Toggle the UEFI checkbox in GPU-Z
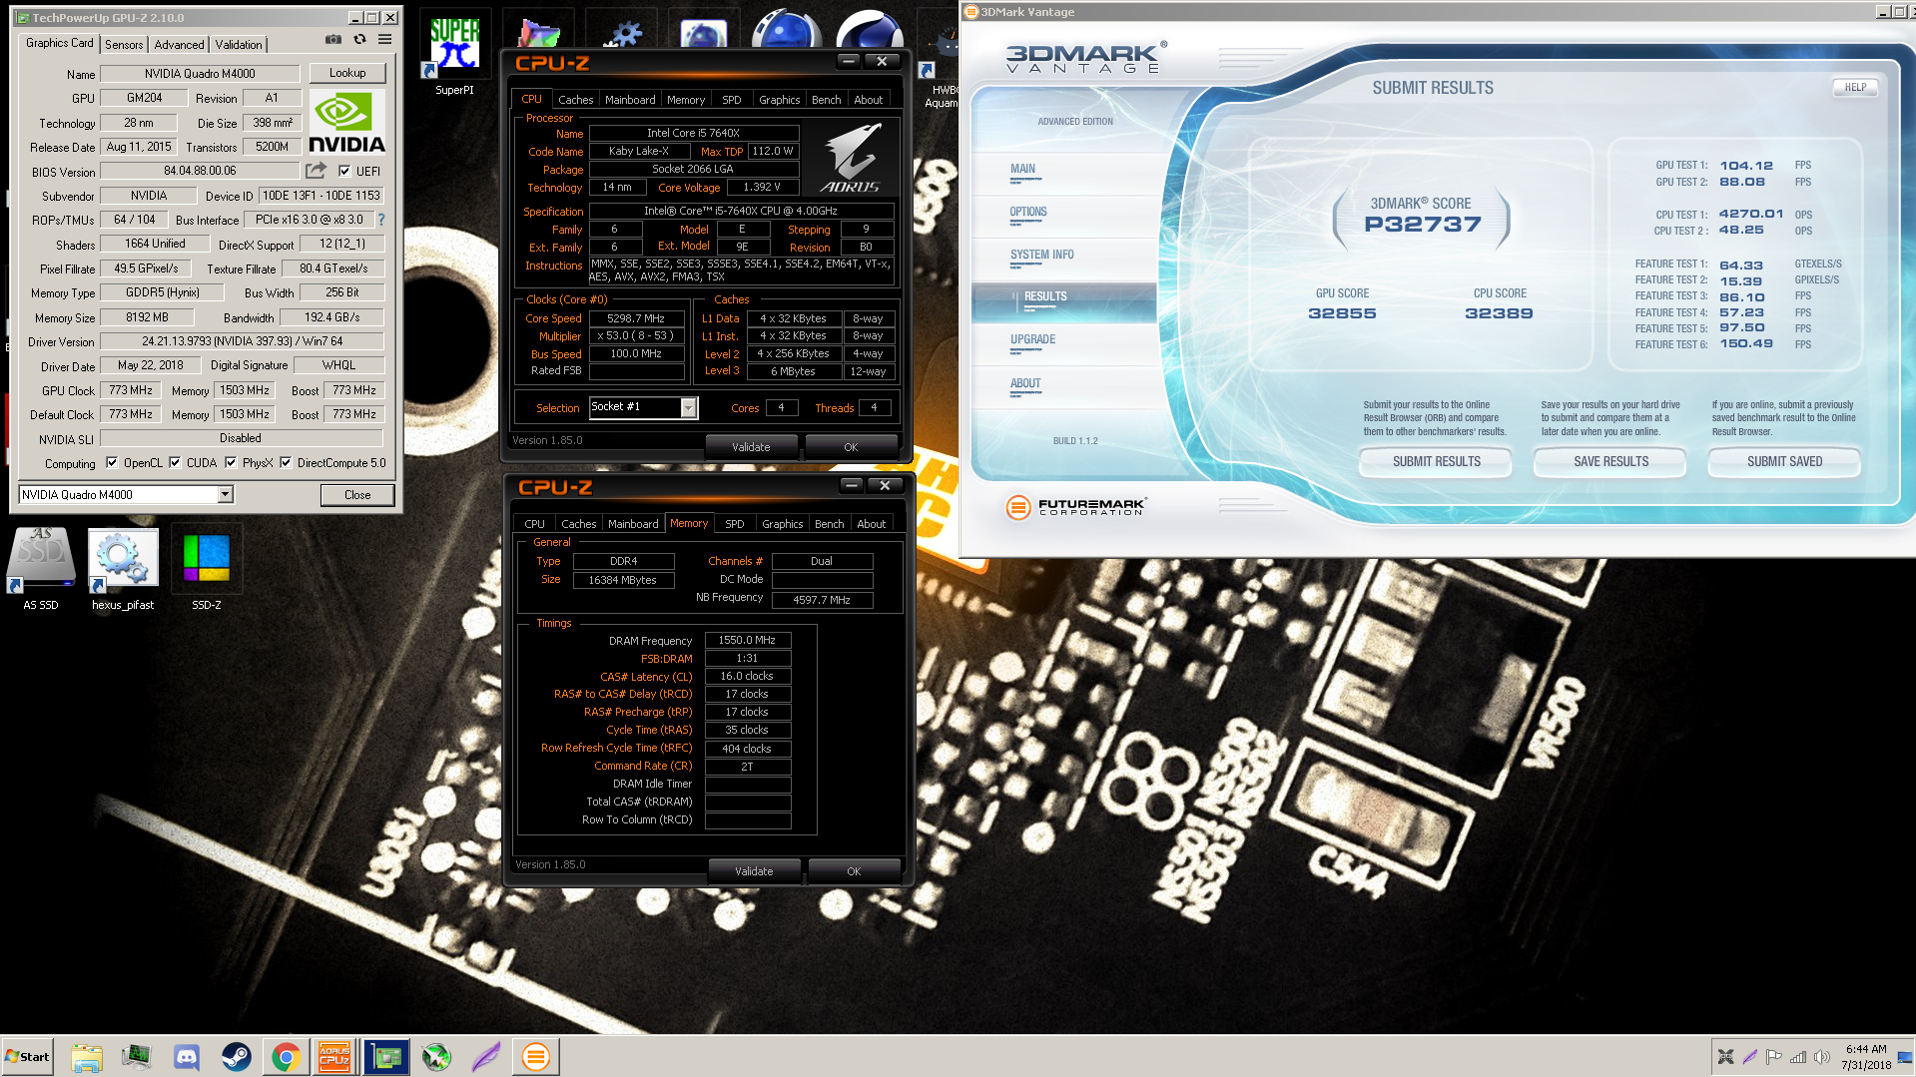 point(344,171)
